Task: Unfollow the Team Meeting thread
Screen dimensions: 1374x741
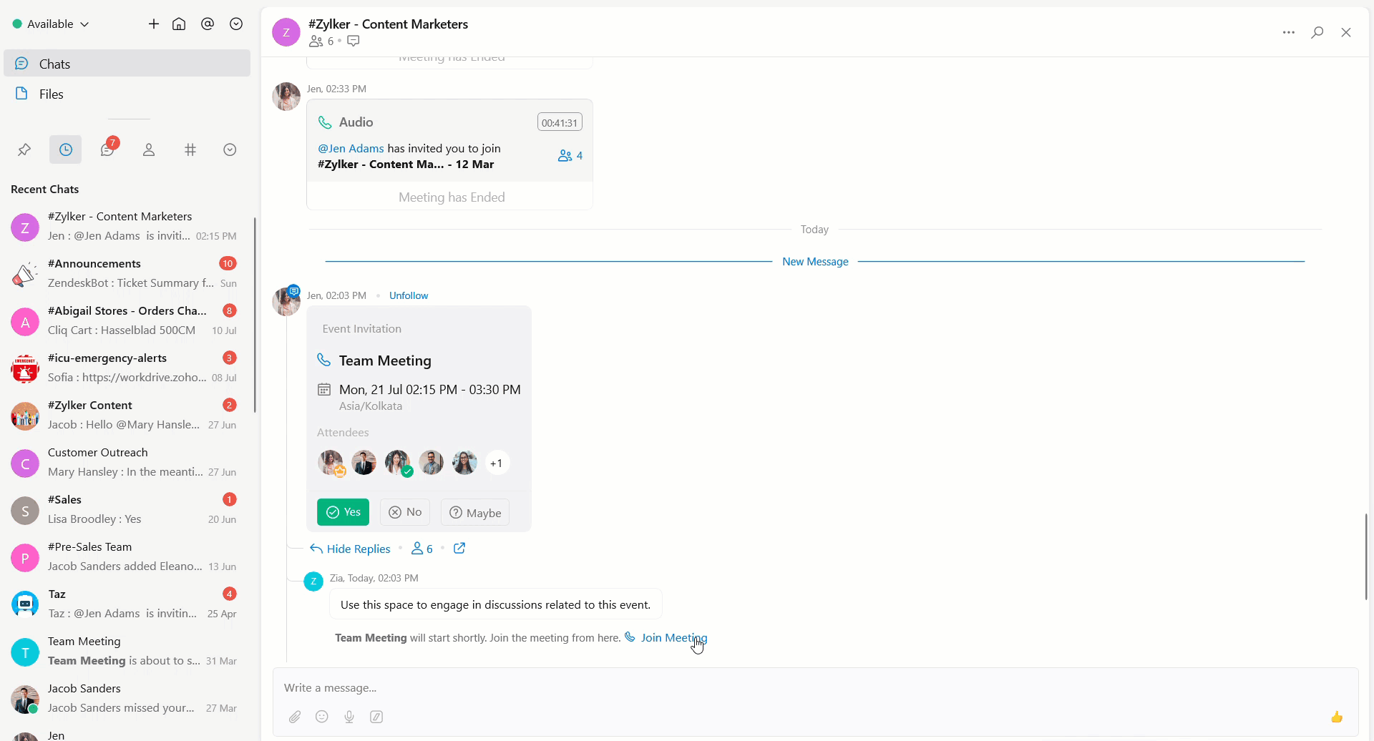Action: (409, 295)
